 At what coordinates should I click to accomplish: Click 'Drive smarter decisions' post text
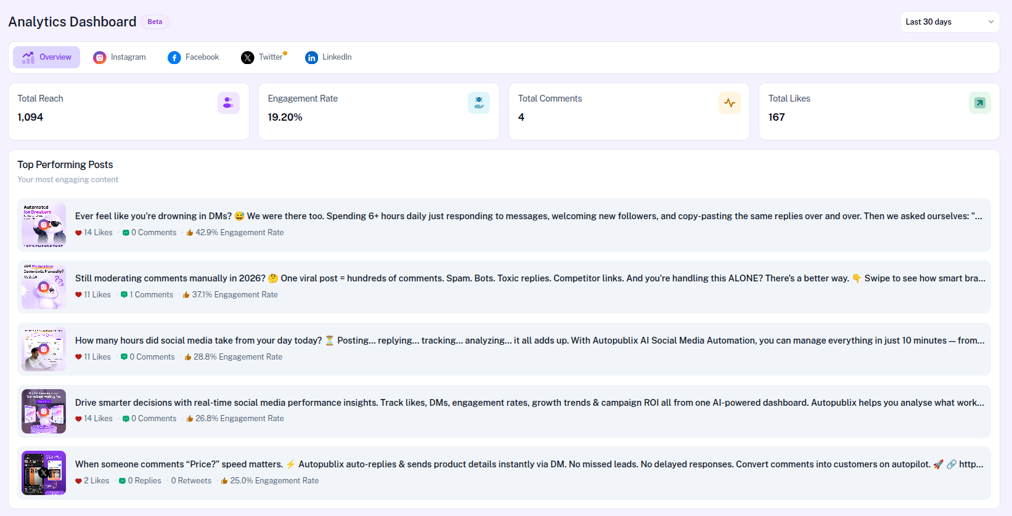point(530,403)
